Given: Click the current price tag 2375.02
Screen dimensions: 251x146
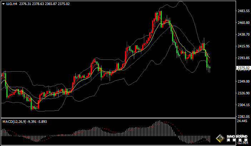Looking at the screenshot, I should (x=243, y=68).
